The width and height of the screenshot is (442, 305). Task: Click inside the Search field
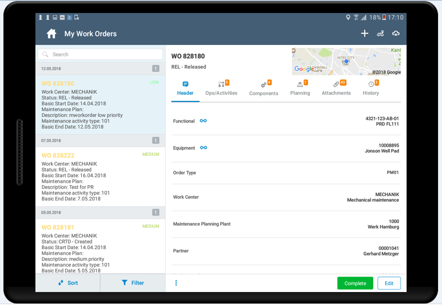click(x=100, y=54)
